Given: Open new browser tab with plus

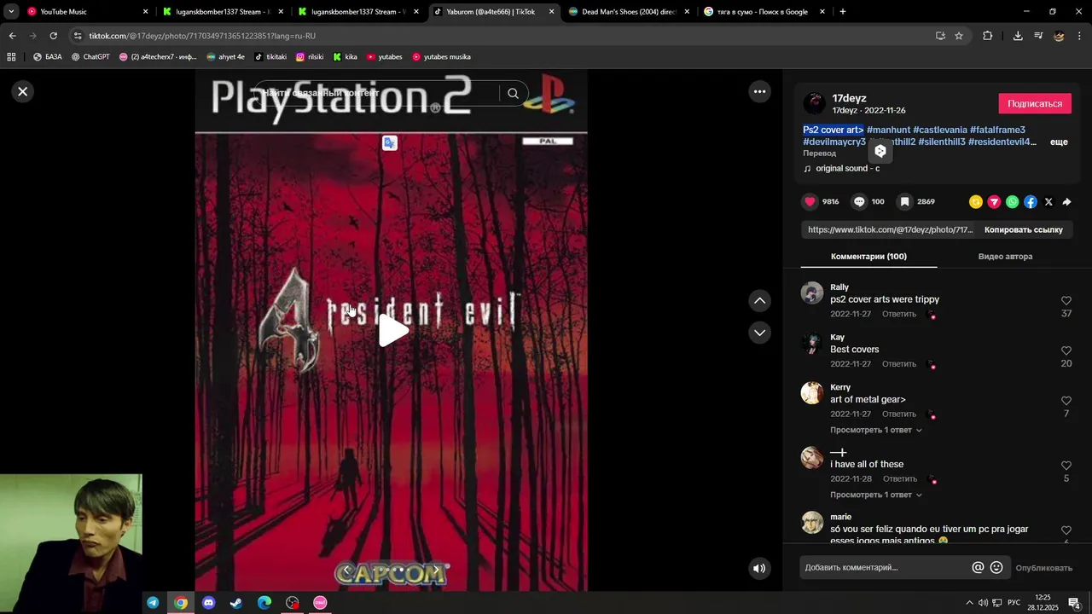Looking at the screenshot, I should [843, 12].
